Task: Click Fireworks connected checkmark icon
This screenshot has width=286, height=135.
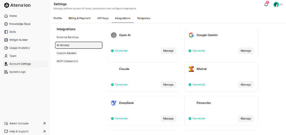Action: (190, 119)
